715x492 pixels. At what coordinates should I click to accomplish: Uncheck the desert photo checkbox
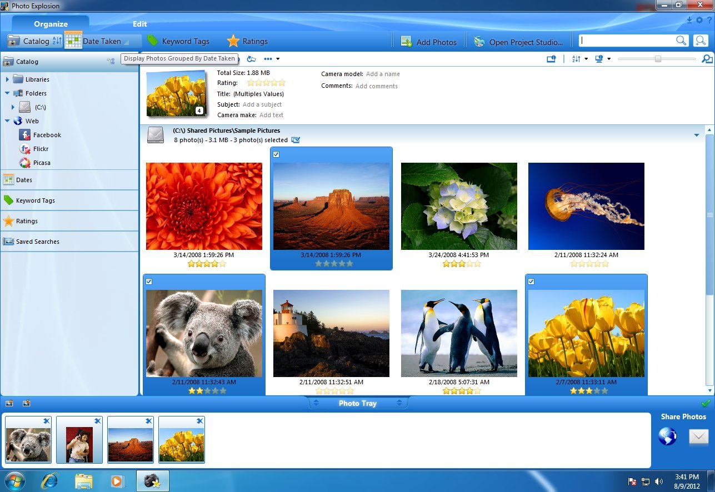276,154
